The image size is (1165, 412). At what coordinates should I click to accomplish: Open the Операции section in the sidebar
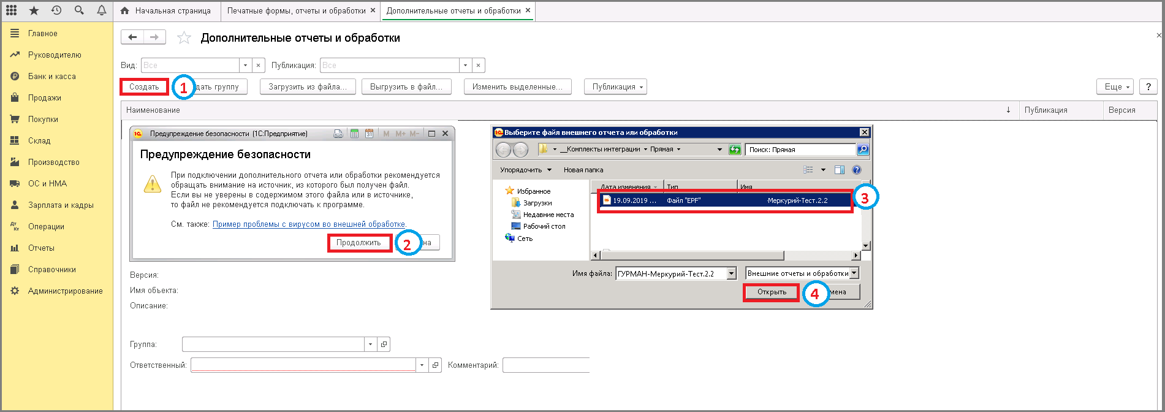[46, 226]
